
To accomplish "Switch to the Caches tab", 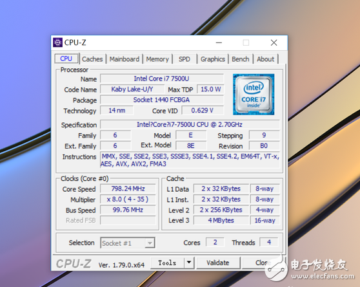I will click(92, 59).
